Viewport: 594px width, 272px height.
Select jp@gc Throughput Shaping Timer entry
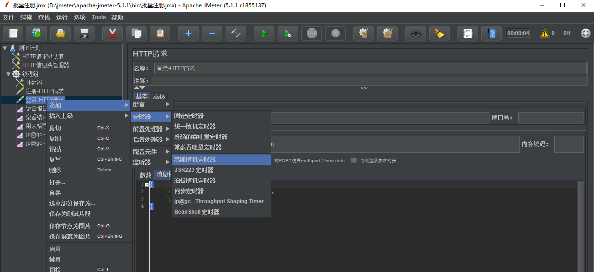pyautogui.click(x=221, y=201)
